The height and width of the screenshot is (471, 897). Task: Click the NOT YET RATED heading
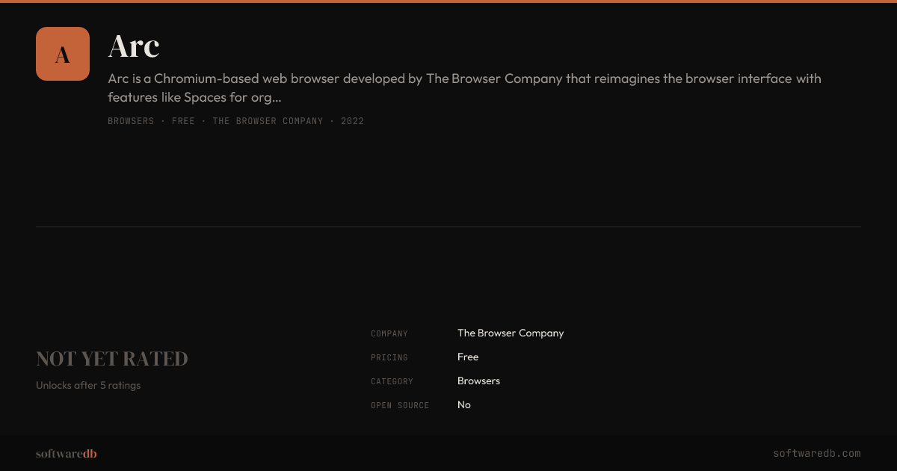click(112, 359)
